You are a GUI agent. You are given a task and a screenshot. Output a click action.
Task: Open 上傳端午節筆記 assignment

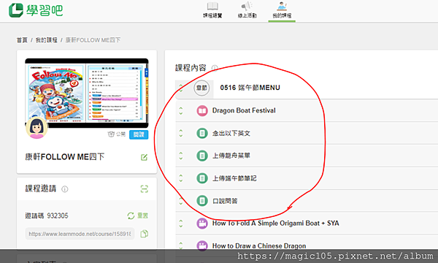pyautogui.click(x=234, y=178)
